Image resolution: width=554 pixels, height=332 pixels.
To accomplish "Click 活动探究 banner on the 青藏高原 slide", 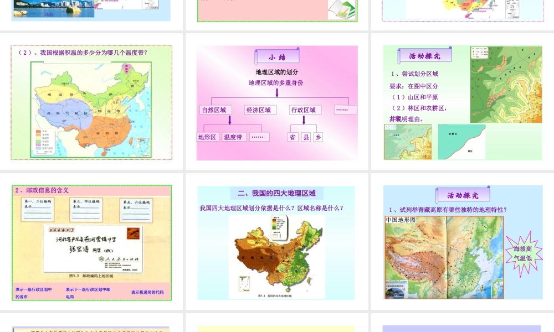I will 463,195.
